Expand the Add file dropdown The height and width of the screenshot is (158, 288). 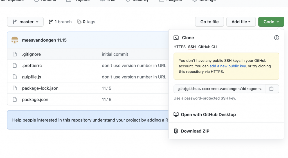241,22
